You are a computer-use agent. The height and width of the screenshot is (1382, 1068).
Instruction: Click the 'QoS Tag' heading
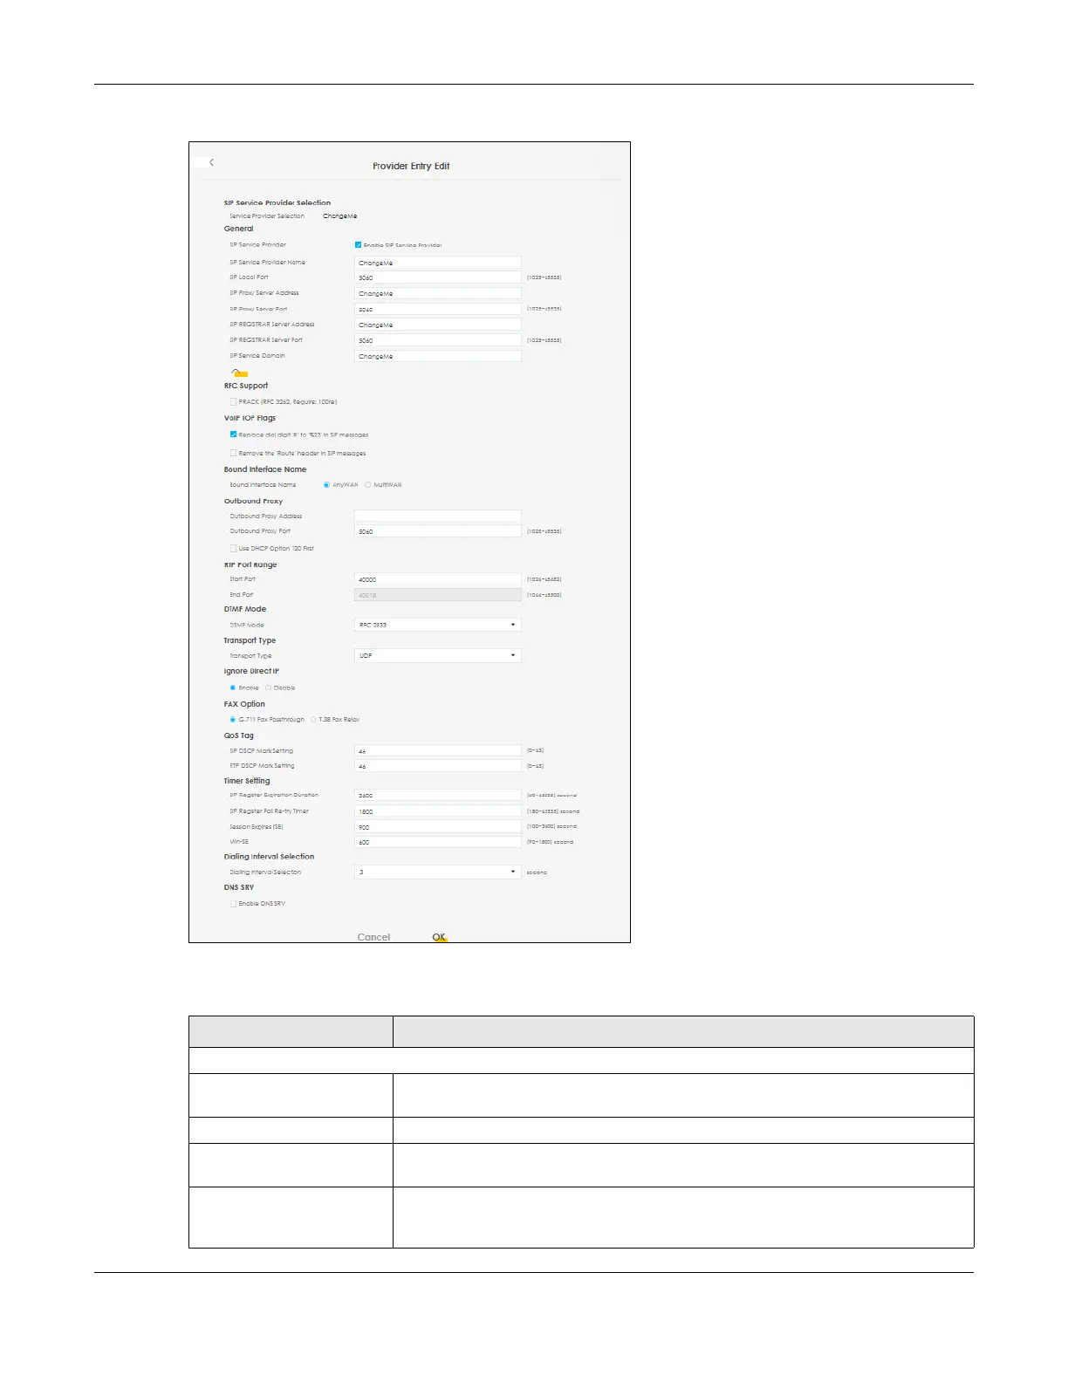click(239, 735)
